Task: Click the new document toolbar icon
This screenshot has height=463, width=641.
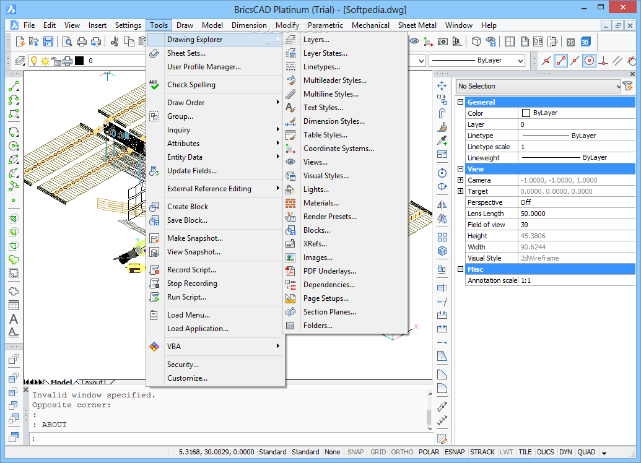Action: [x=20, y=41]
